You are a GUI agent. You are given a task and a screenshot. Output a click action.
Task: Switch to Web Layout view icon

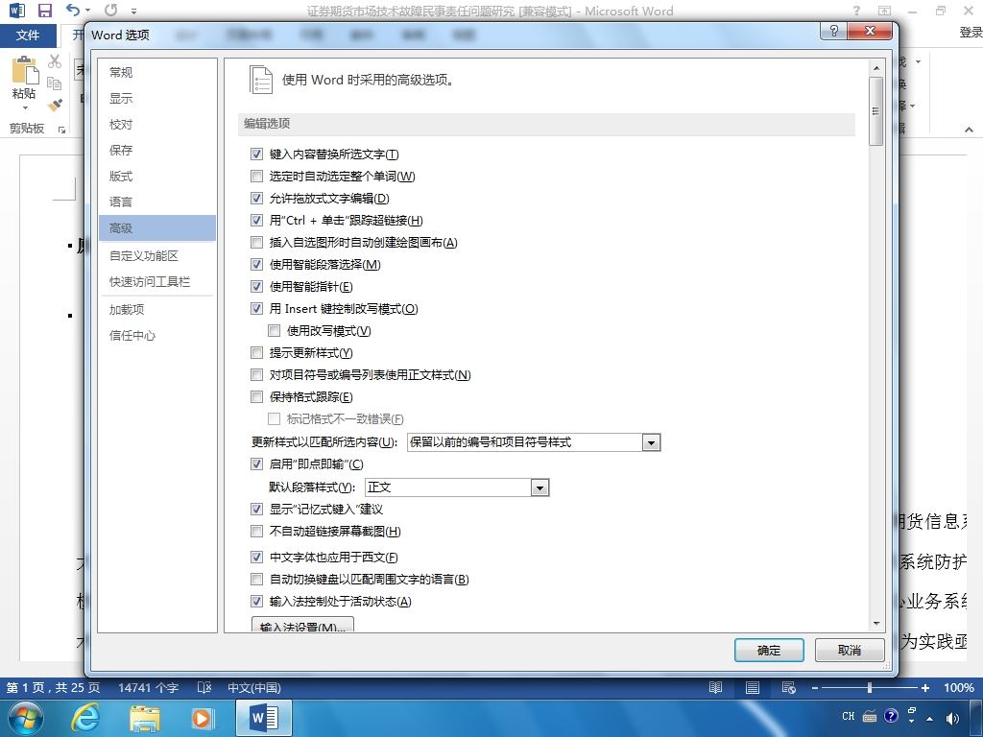[789, 687]
